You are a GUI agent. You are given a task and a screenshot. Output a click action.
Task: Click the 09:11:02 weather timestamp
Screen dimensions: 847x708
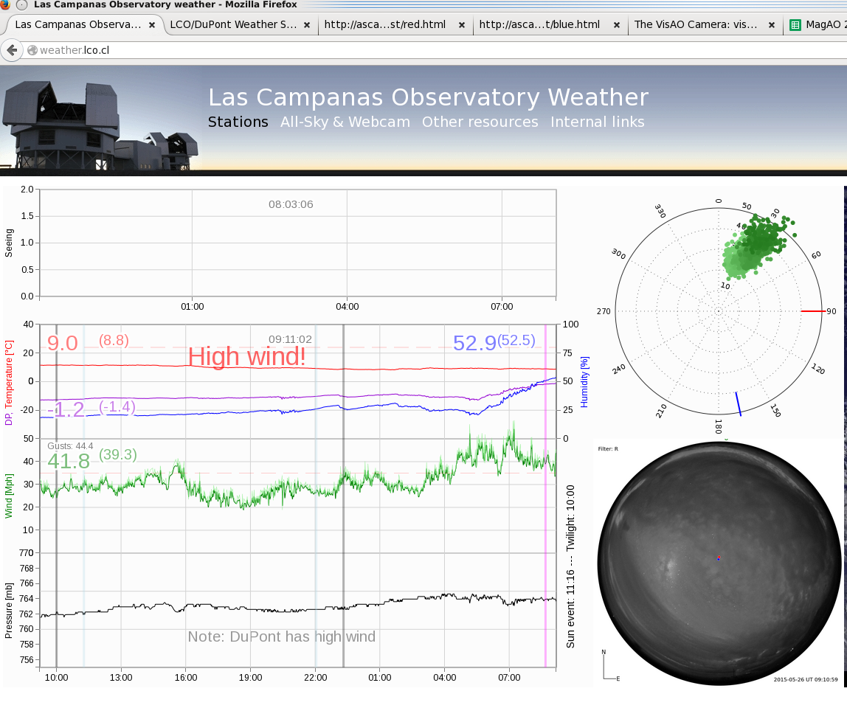click(290, 339)
